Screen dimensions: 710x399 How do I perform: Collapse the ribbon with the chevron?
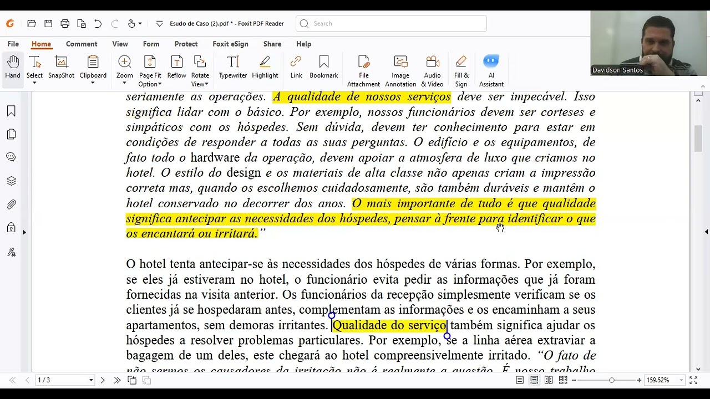click(703, 86)
